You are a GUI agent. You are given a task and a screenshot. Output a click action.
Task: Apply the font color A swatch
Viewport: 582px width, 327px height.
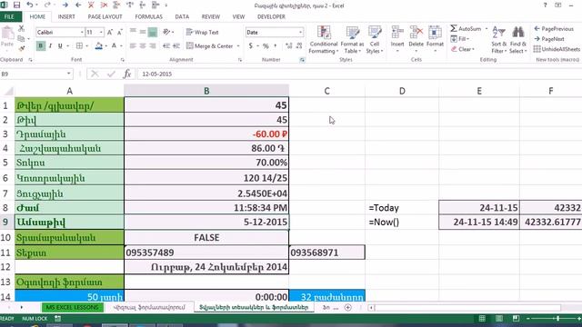114,46
